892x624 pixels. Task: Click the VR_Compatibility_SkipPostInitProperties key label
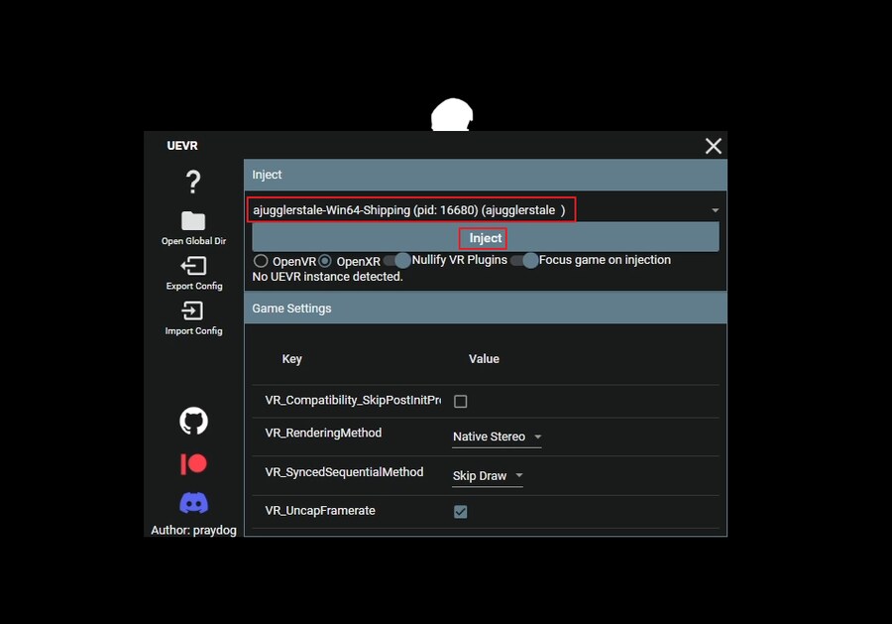pyautogui.click(x=353, y=400)
